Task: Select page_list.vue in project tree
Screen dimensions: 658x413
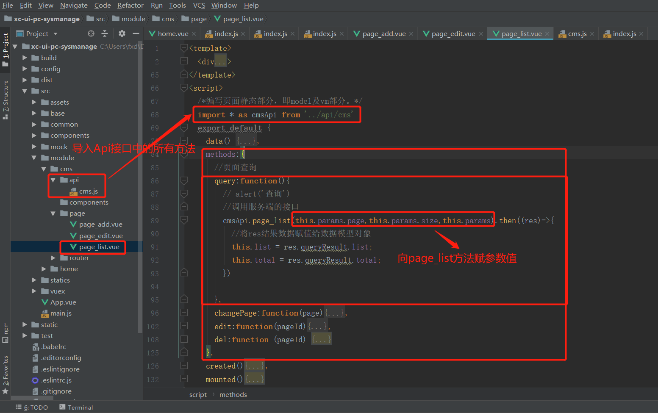Action: pyautogui.click(x=95, y=247)
